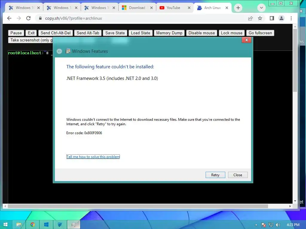Click the volume speaker tray icon
This screenshot has width=306, height=229.
278,225
